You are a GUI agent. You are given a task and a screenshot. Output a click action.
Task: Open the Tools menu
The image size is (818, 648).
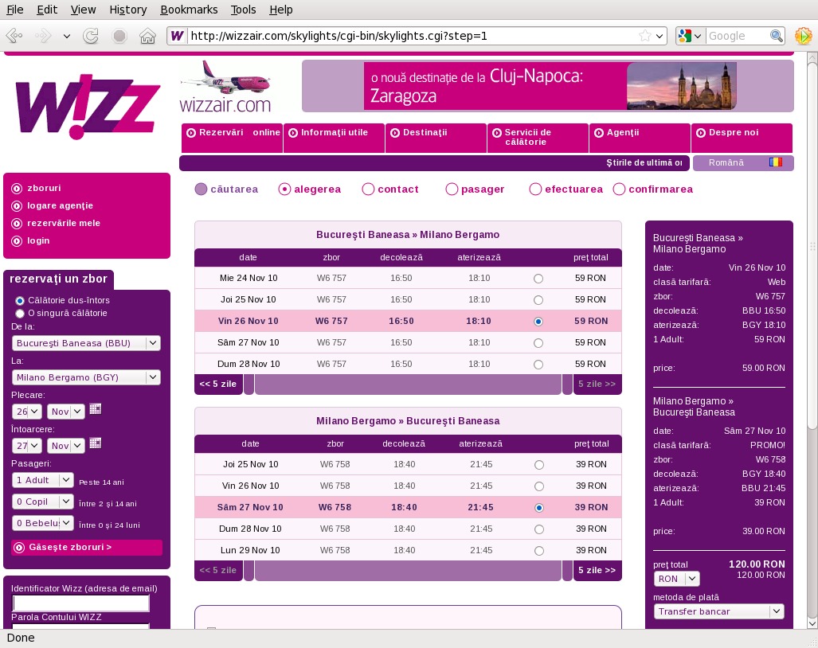click(x=243, y=10)
